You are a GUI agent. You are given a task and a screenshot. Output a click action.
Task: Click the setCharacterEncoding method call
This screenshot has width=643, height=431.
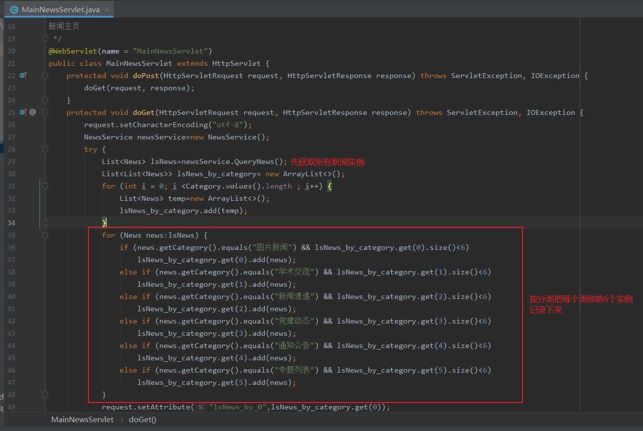(166, 125)
